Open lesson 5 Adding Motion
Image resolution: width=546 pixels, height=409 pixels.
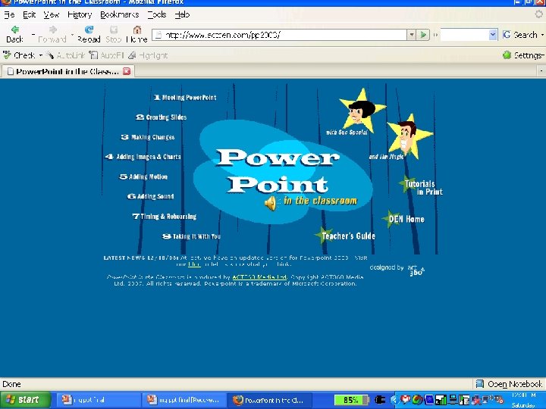143,176
